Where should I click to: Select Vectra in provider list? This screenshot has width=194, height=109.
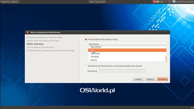127,60
